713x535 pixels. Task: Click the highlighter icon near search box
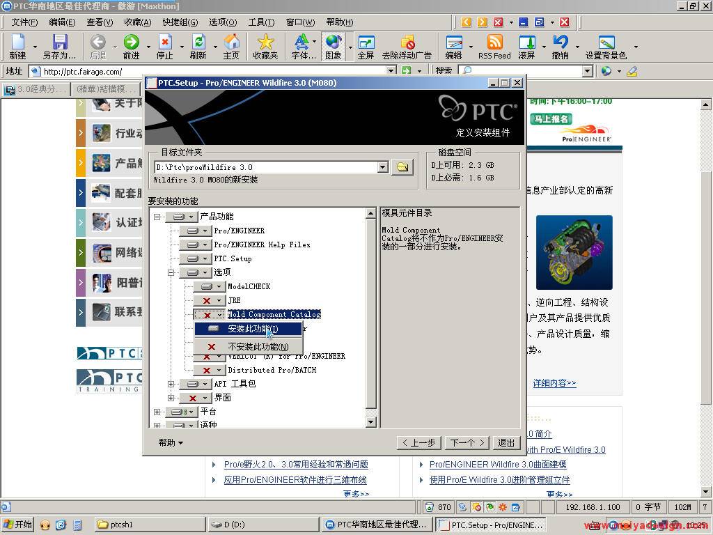coord(632,72)
